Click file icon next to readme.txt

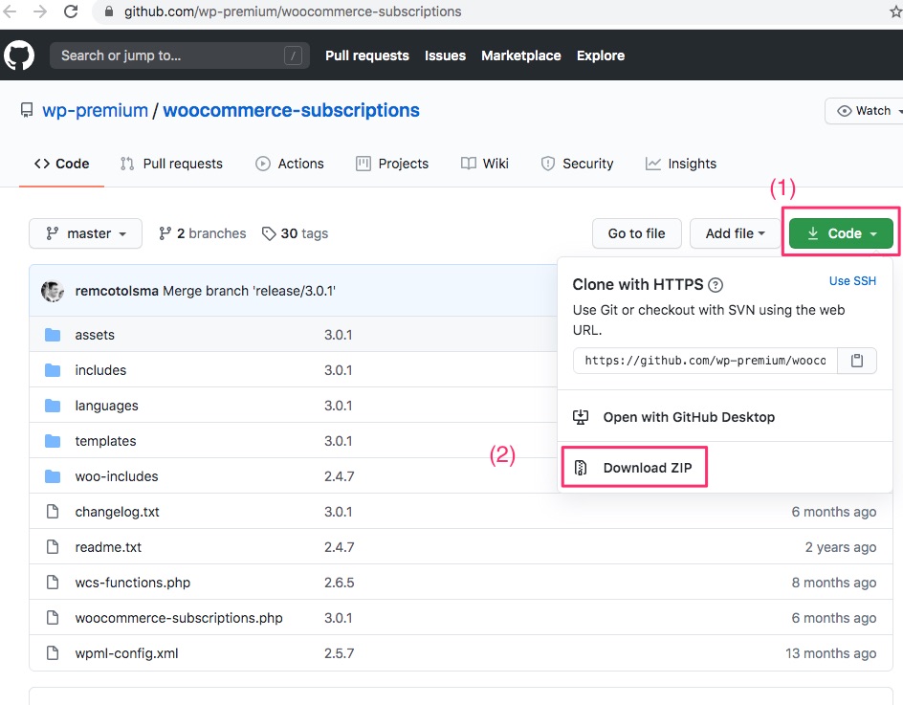coord(53,546)
